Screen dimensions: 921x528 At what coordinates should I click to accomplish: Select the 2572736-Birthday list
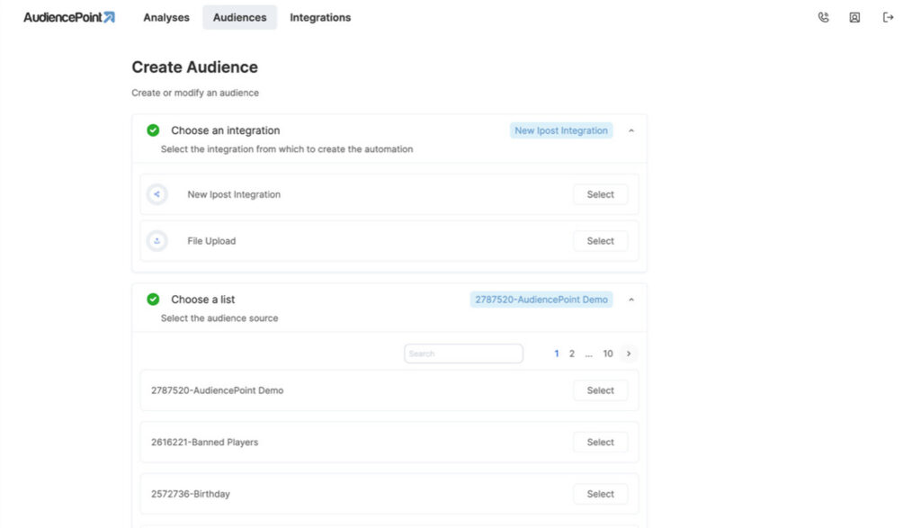click(x=600, y=494)
